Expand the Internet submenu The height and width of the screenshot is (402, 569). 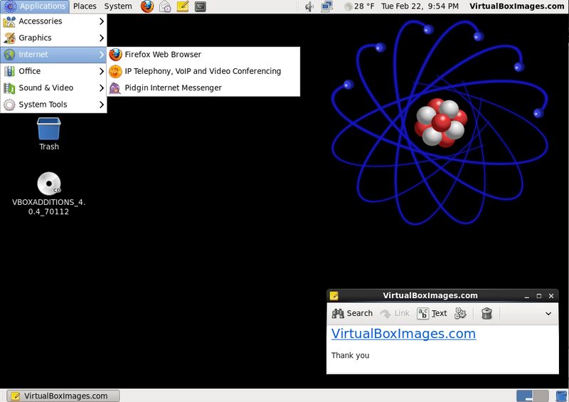click(53, 55)
